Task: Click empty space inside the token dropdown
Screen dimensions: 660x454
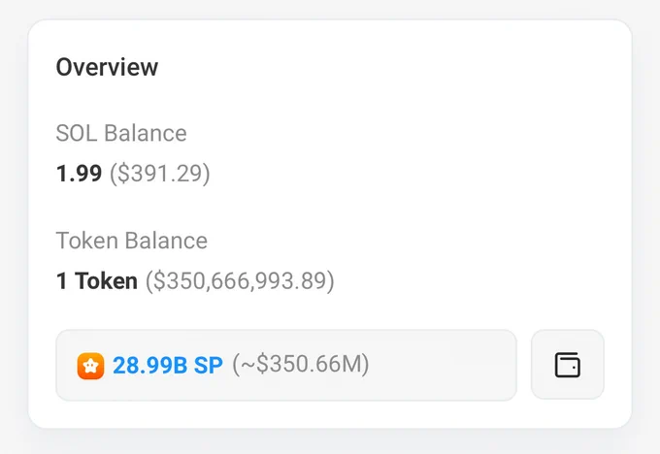Action: point(442,365)
